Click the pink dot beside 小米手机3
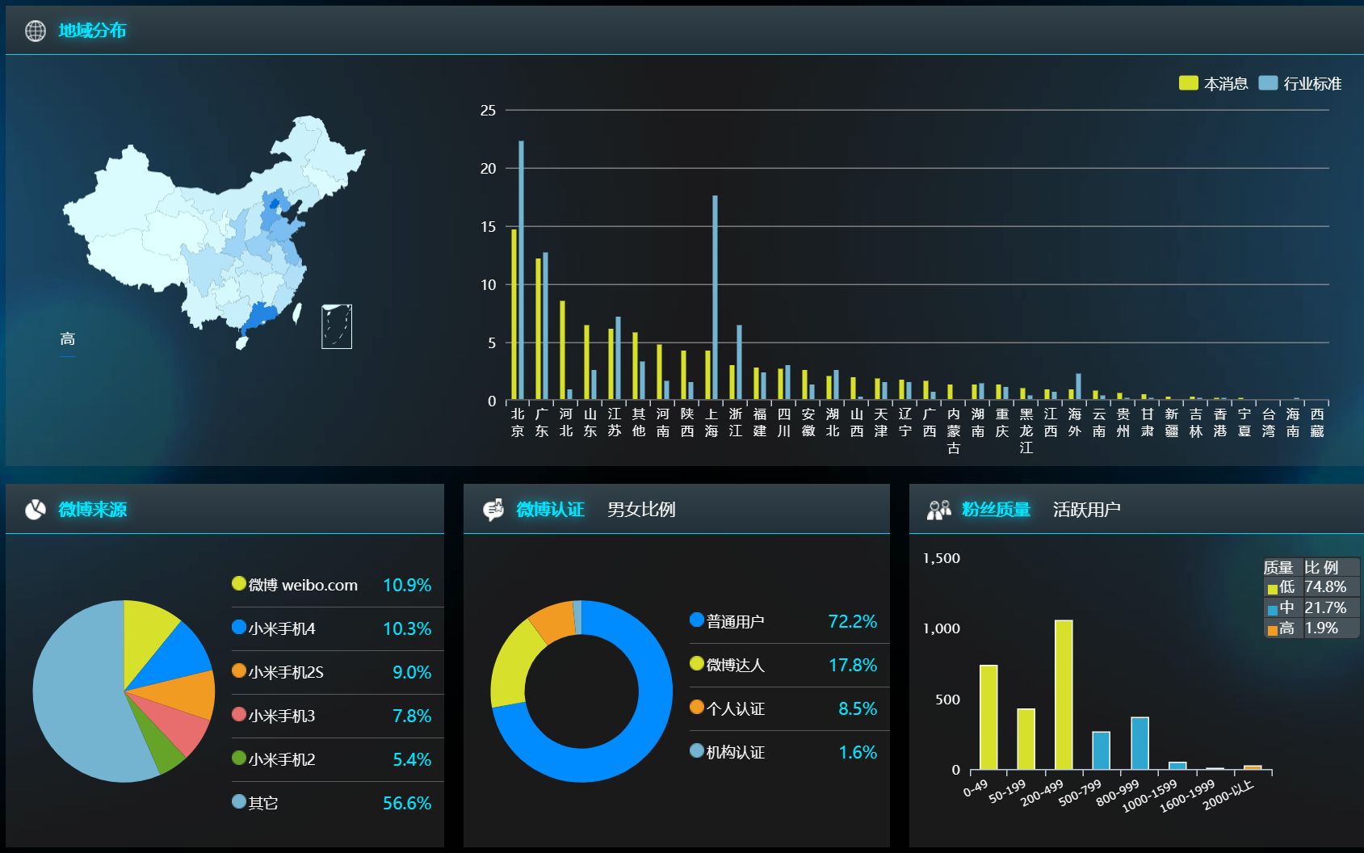 click(x=239, y=714)
